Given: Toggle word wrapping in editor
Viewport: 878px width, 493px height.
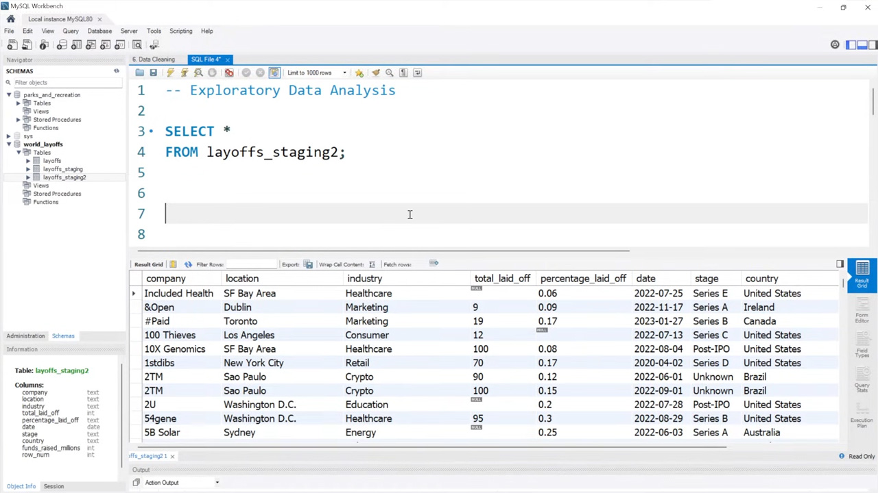Looking at the screenshot, I should pos(417,73).
